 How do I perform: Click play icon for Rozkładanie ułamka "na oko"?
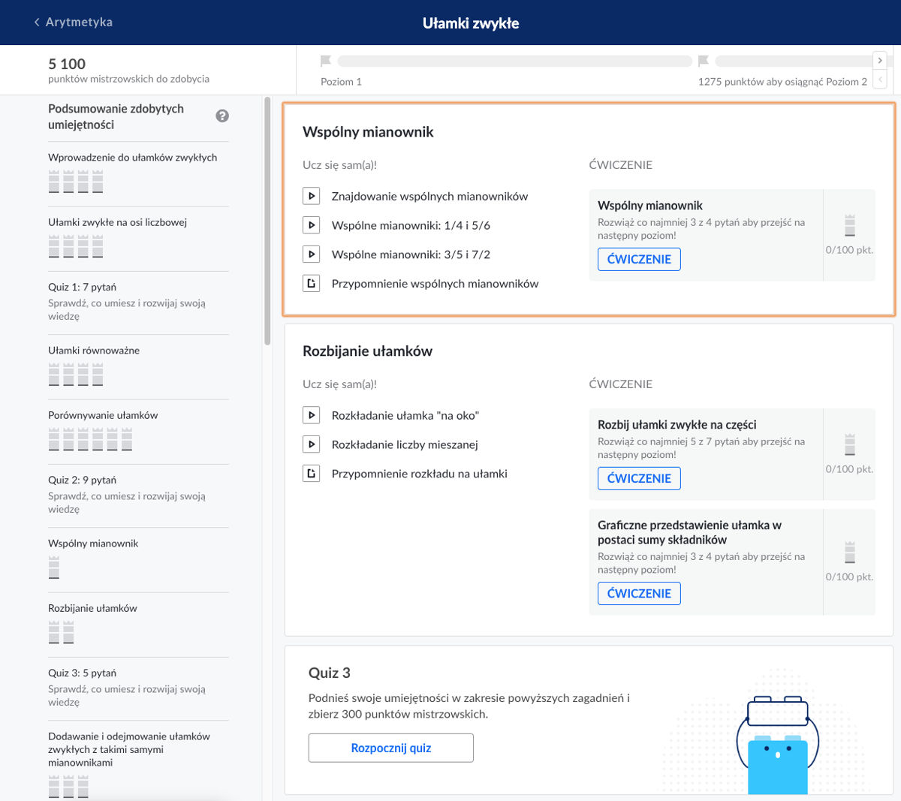point(311,415)
